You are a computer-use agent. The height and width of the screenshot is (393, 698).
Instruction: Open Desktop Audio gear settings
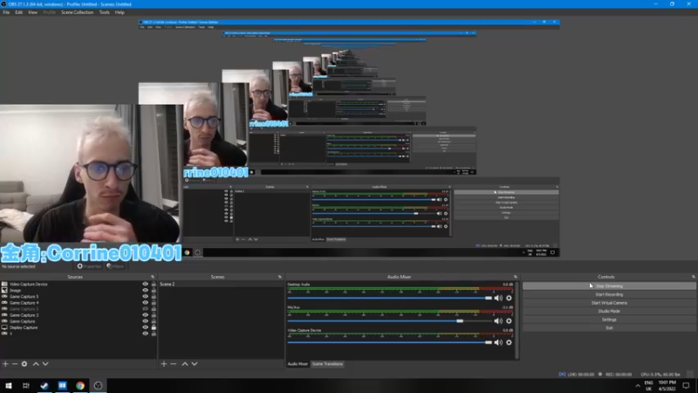509,298
